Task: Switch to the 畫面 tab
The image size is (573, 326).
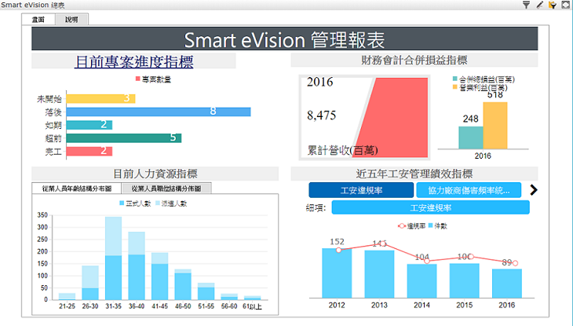Action: [38, 20]
